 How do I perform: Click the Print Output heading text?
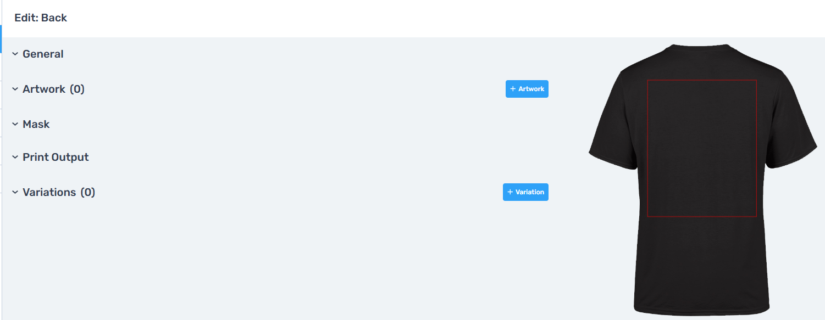click(x=56, y=157)
